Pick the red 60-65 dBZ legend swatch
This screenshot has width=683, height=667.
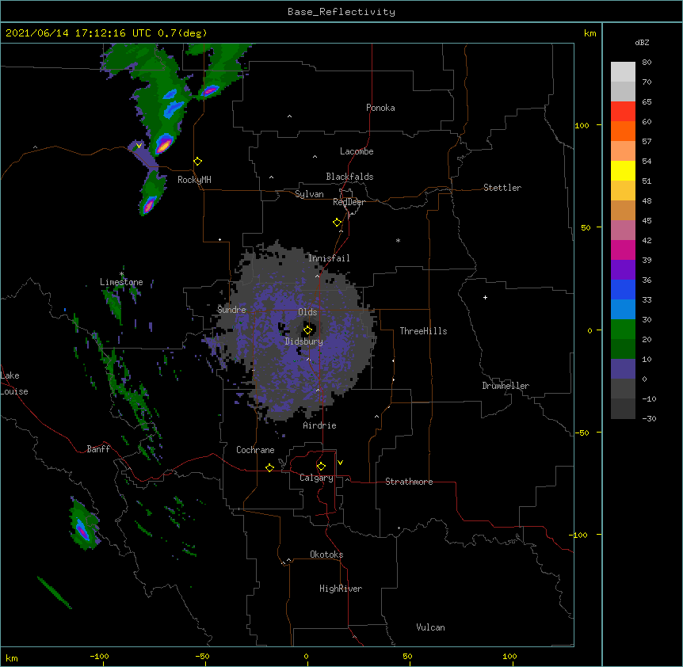click(x=623, y=111)
